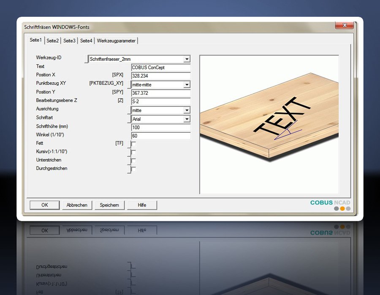Viewport: 380px width, 295px height.
Task: Open the Schriftart font dropdown
Action: (x=187, y=119)
